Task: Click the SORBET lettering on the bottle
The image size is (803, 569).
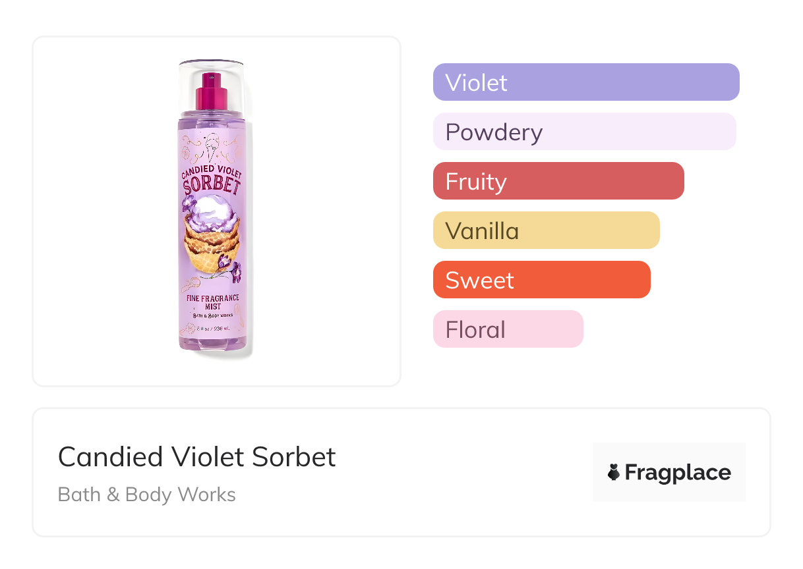Action: (x=212, y=185)
